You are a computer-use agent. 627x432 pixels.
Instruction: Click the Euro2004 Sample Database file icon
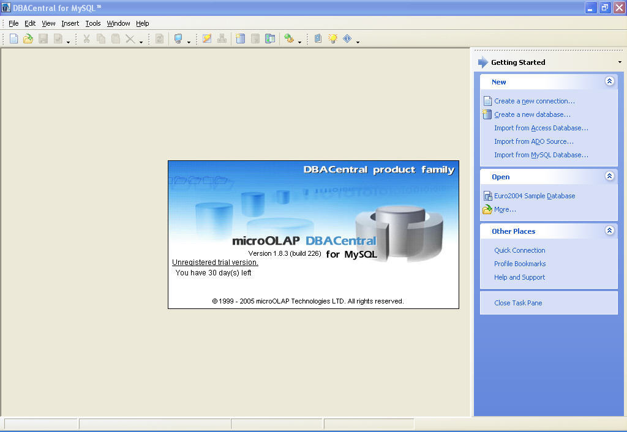pos(487,196)
